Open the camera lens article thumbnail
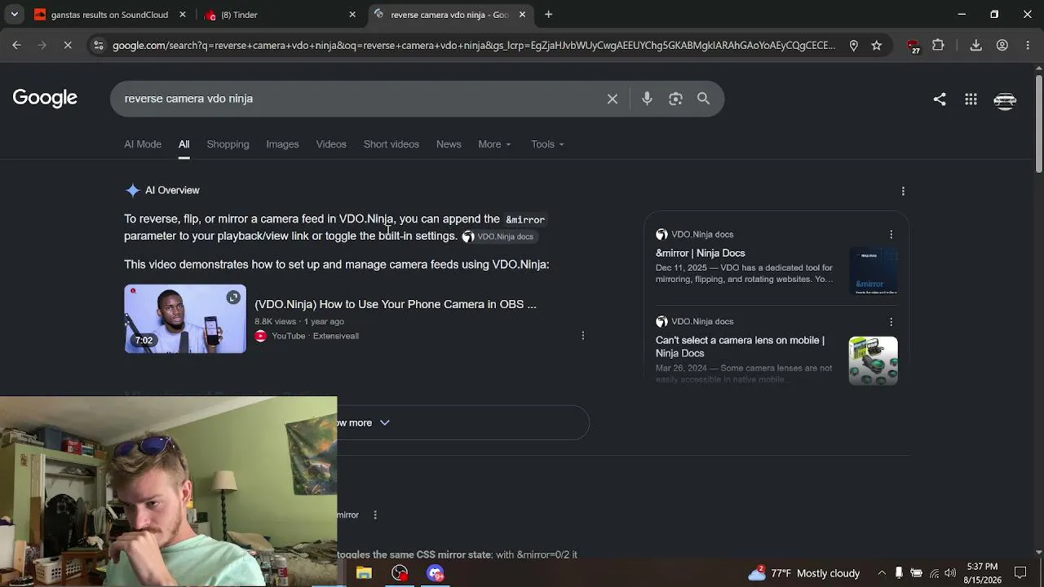Image resolution: width=1044 pixels, height=587 pixels. (x=873, y=360)
